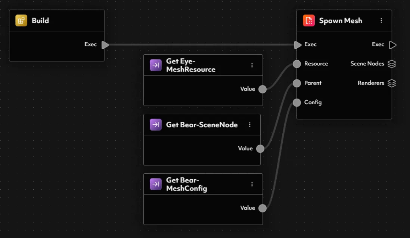
Task: Click the Spawn Mesh Exec input pin
Action: pyautogui.click(x=297, y=45)
